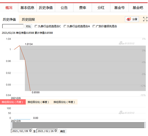Click the 分享 share button label

click(x=135, y=19)
